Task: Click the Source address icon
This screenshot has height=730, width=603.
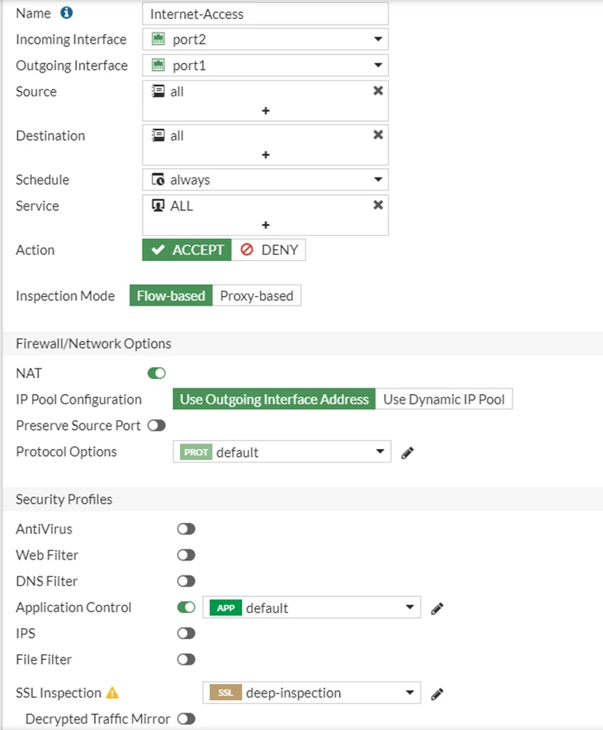Action: click(x=159, y=92)
